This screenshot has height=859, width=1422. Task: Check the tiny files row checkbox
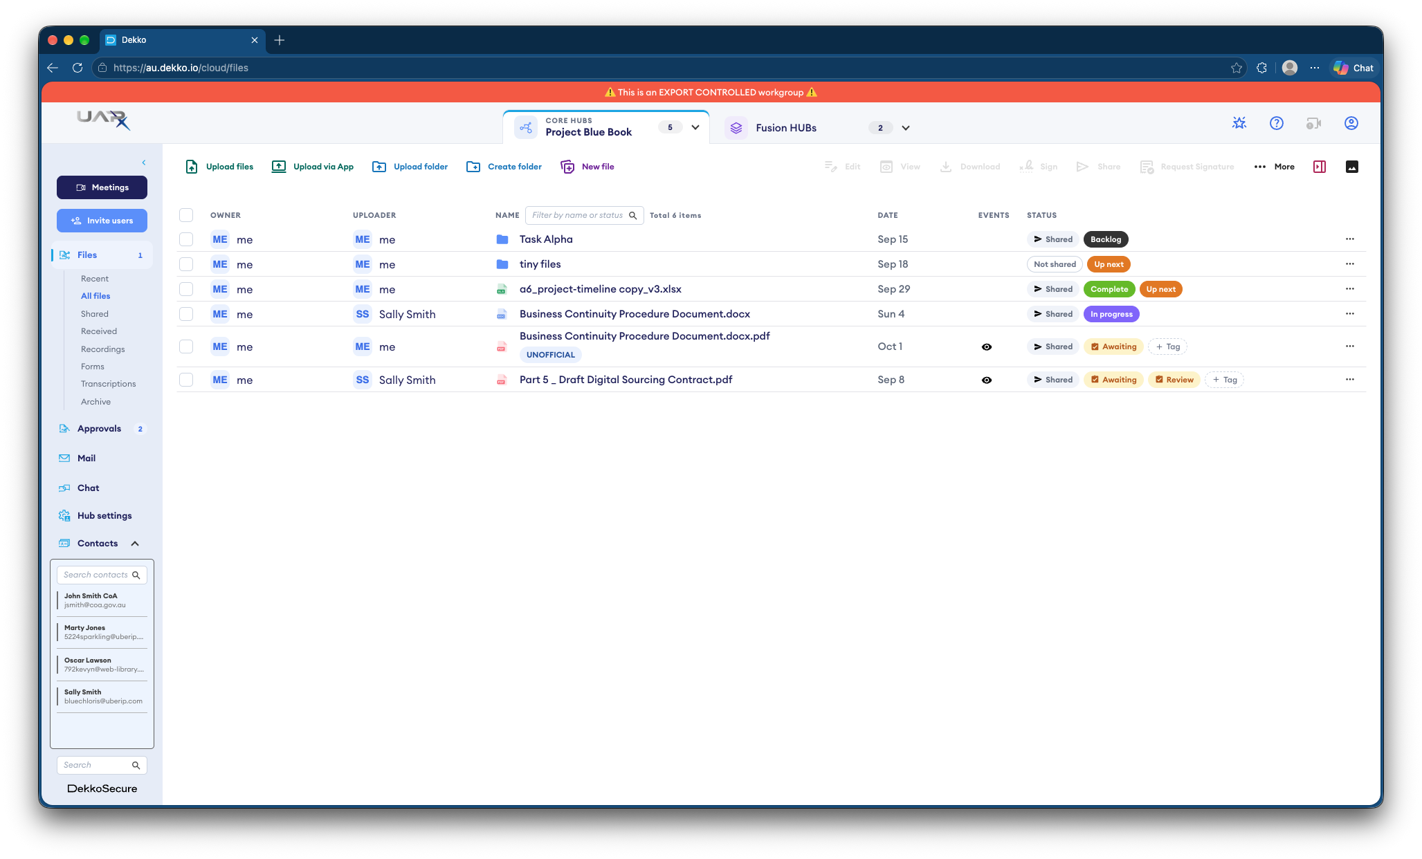click(186, 264)
